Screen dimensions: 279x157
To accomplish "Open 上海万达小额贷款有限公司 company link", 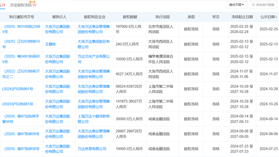I will tap(94, 119).
